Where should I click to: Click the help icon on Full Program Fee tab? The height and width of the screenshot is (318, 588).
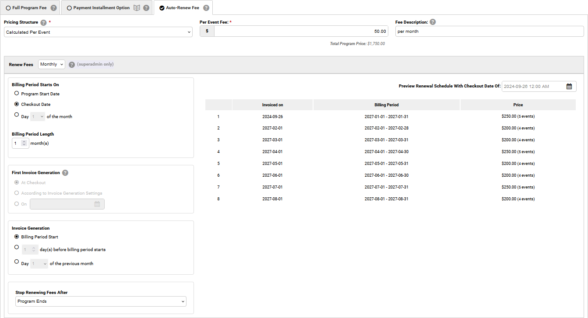point(53,7)
